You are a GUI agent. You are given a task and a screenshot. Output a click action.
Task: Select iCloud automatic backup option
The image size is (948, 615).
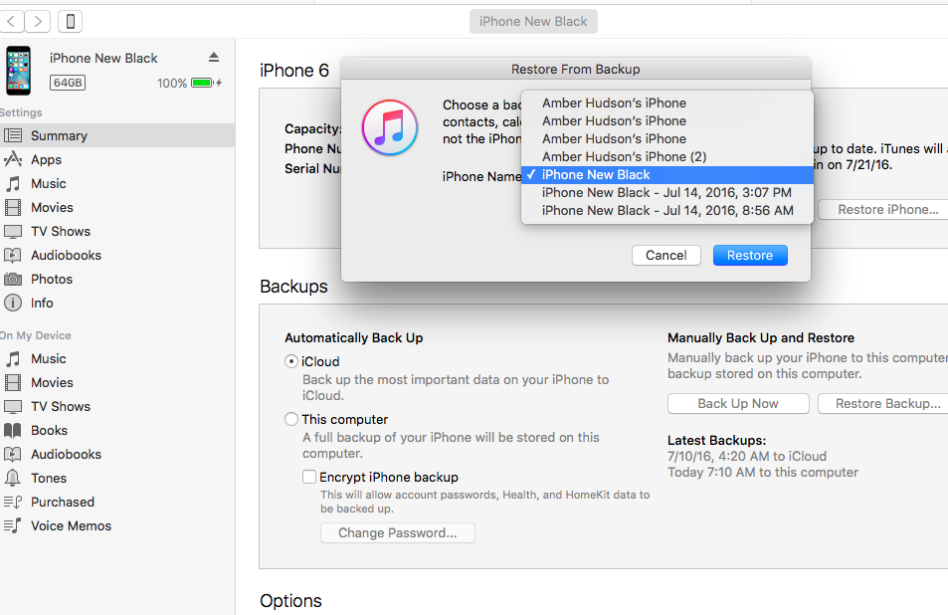pos(290,361)
